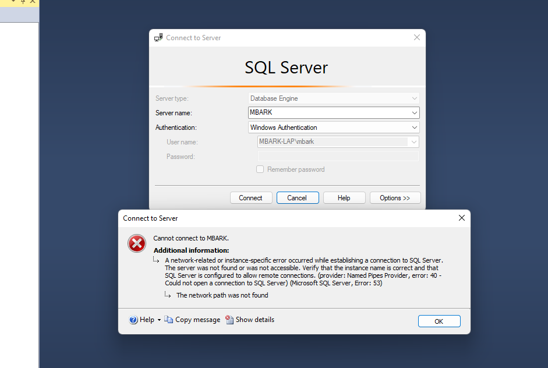The height and width of the screenshot is (368, 548).
Task: Click the pin icon in the left panel
Action: pos(23,2)
